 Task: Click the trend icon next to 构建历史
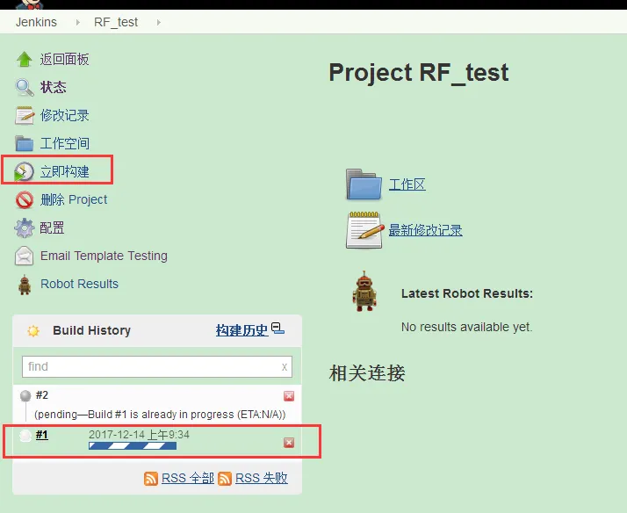[x=277, y=329]
